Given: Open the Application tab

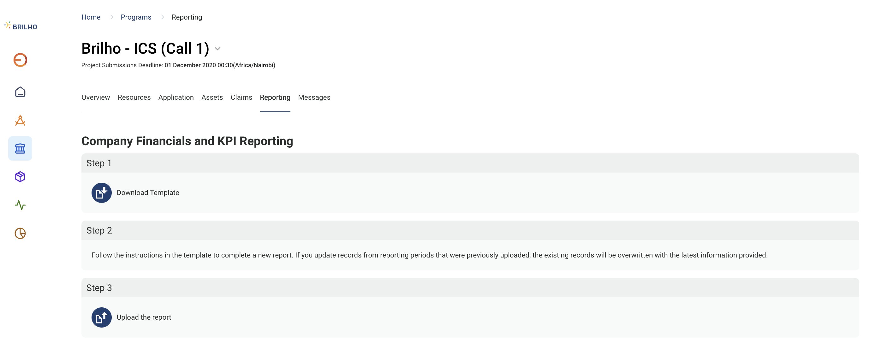Looking at the screenshot, I should (176, 98).
